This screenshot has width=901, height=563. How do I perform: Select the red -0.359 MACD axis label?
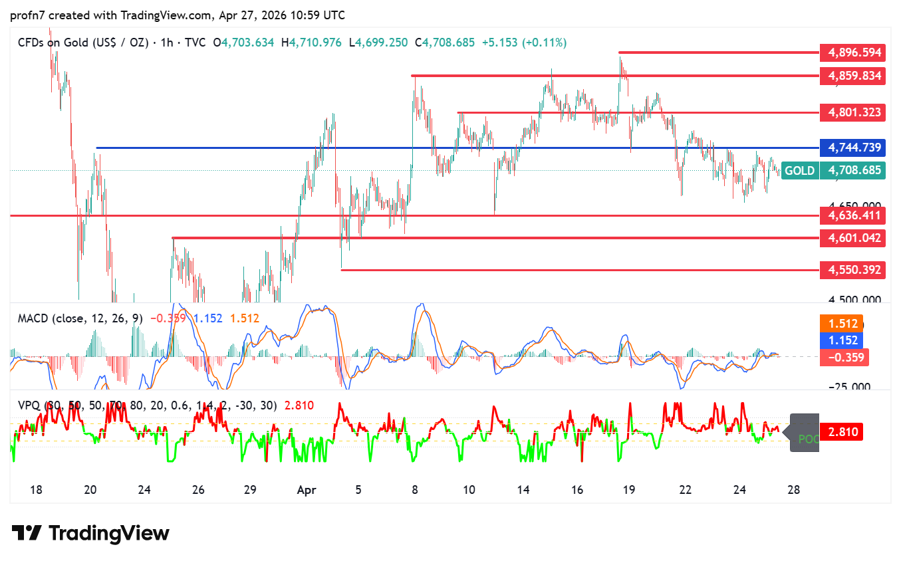[844, 358]
